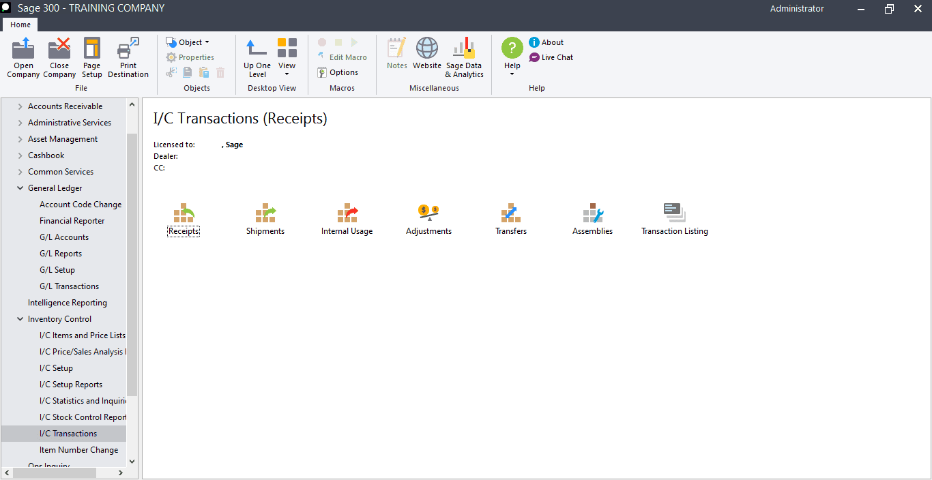Click the tree horizontal scroll right arrow
932x480 pixels.
point(121,472)
